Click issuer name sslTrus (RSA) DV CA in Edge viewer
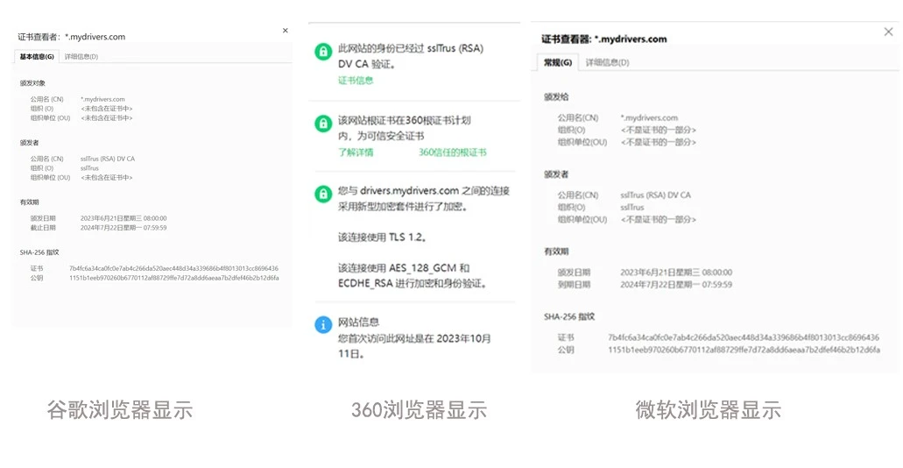 [655, 195]
